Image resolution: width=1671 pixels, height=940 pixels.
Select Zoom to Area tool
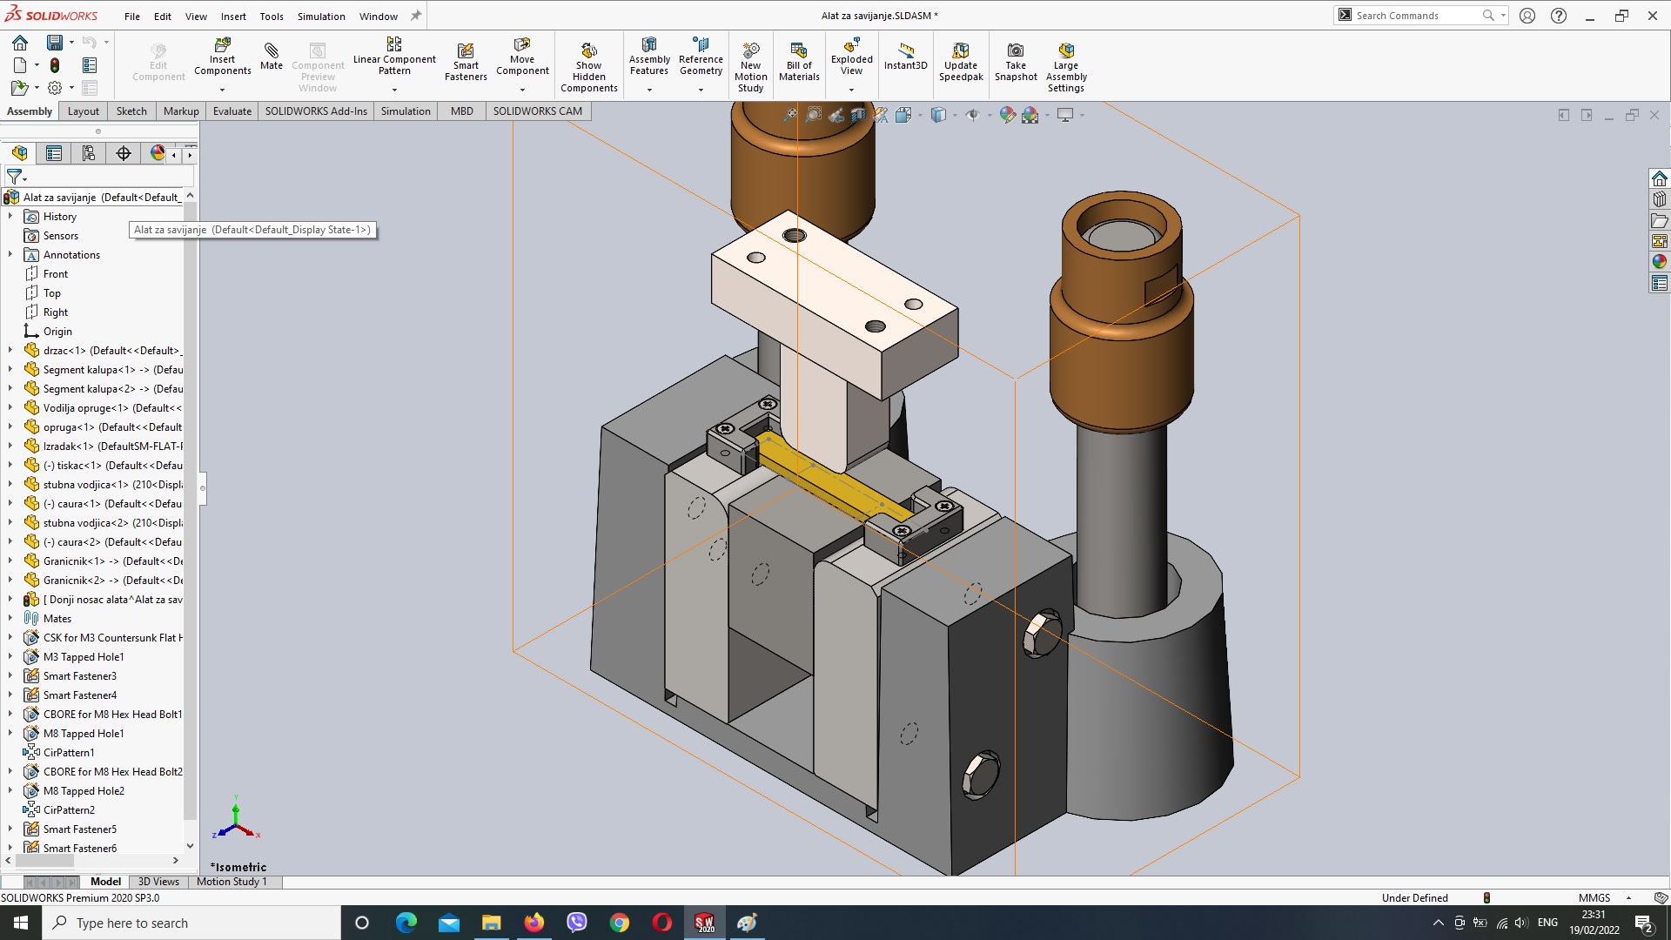click(813, 115)
